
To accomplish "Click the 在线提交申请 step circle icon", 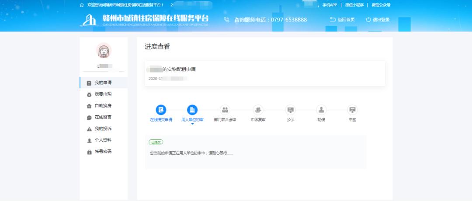I will 161,110.
